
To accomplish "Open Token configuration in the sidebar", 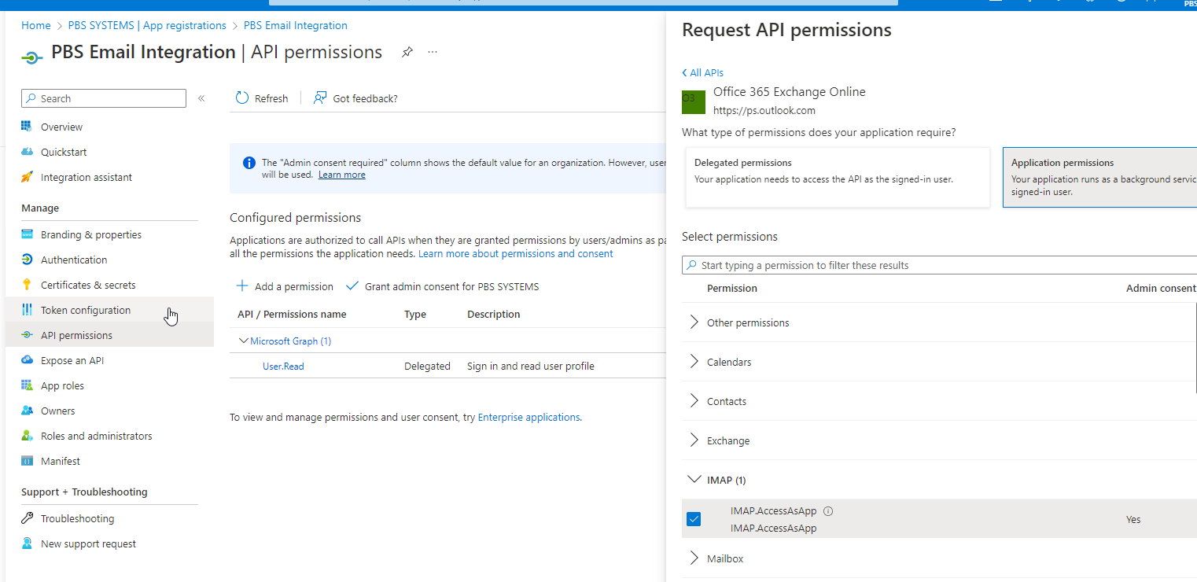I will pos(86,310).
